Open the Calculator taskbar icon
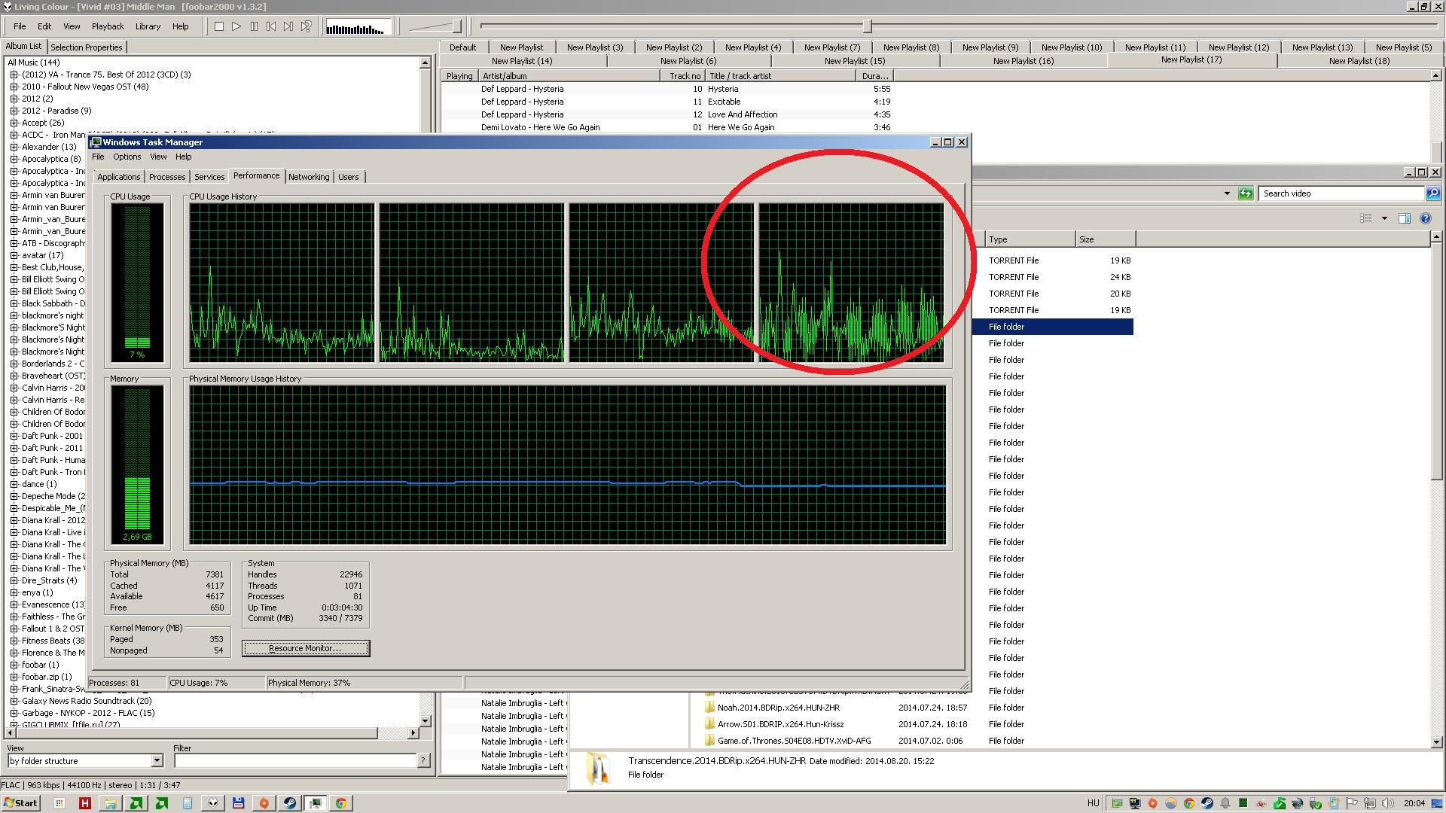 [x=187, y=803]
